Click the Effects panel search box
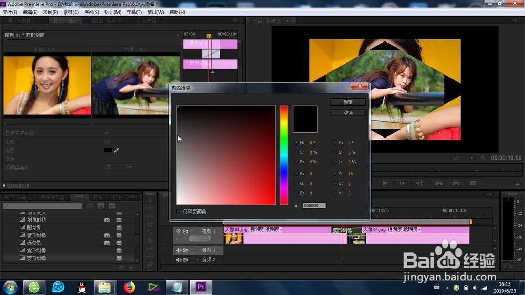Screen dimensions: 525x295 tap(42, 206)
